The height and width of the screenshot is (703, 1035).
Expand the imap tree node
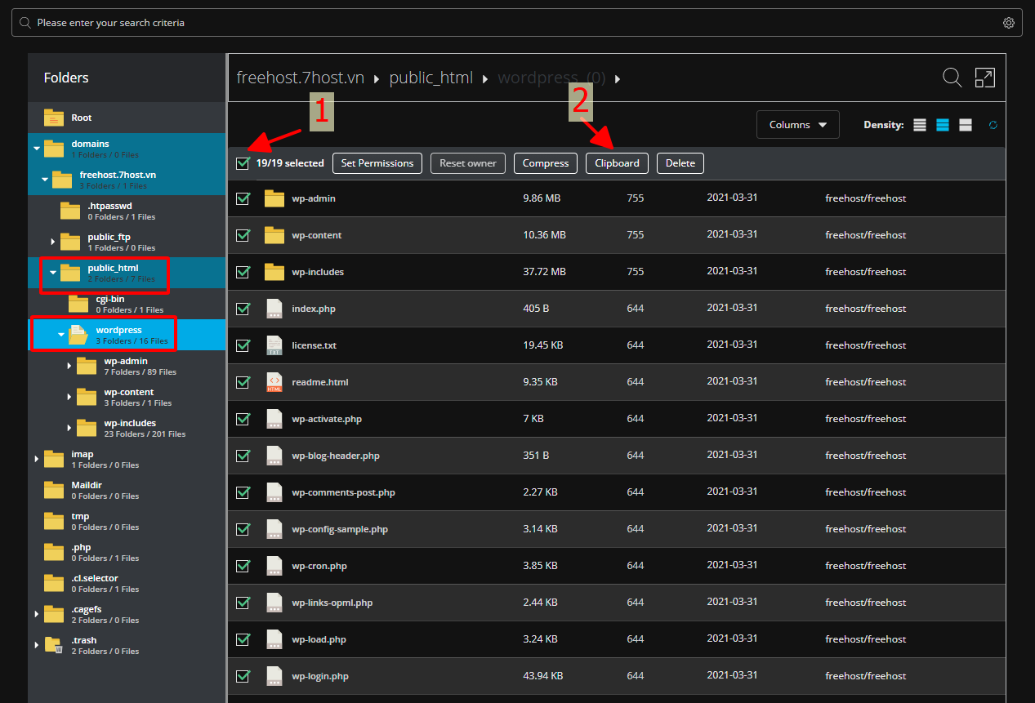tap(36, 459)
